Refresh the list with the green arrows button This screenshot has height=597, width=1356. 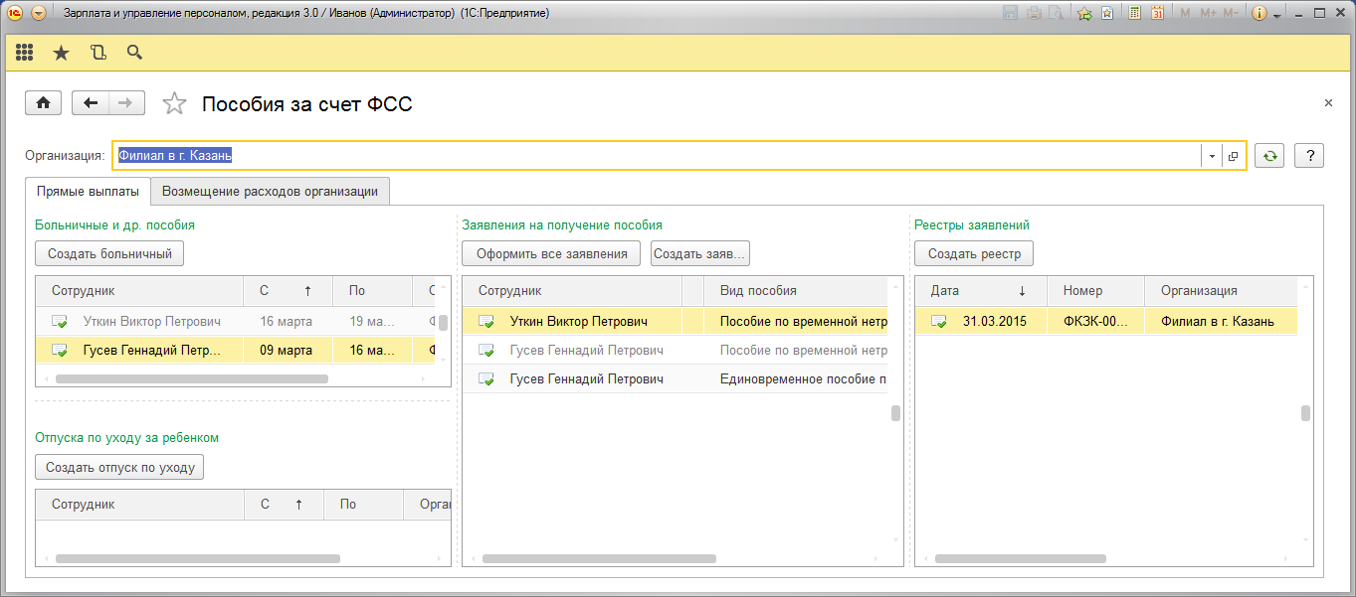coord(1268,156)
